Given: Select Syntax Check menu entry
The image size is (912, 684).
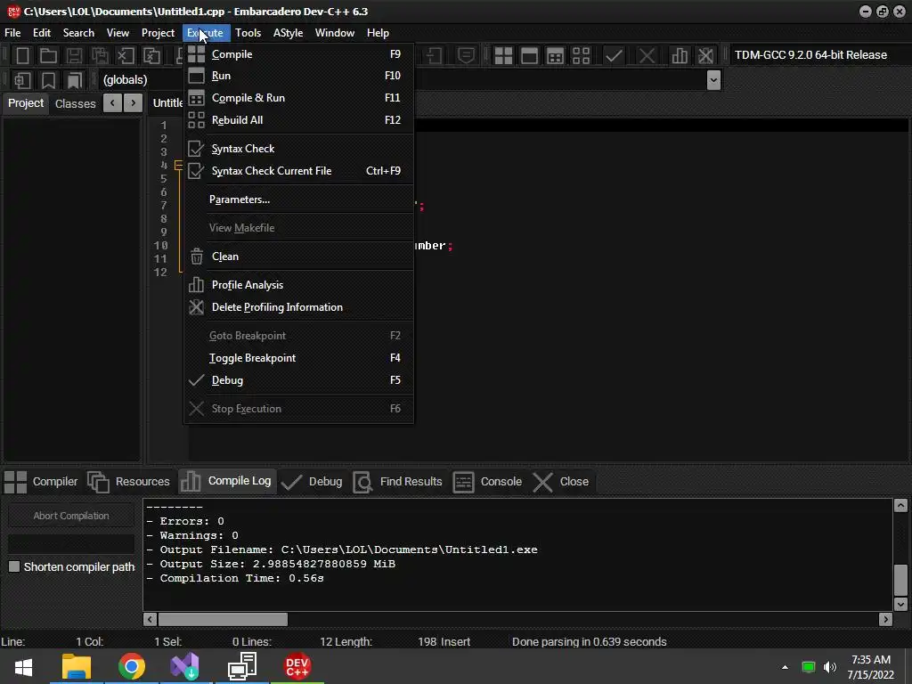Looking at the screenshot, I should click(x=298, y=149).
